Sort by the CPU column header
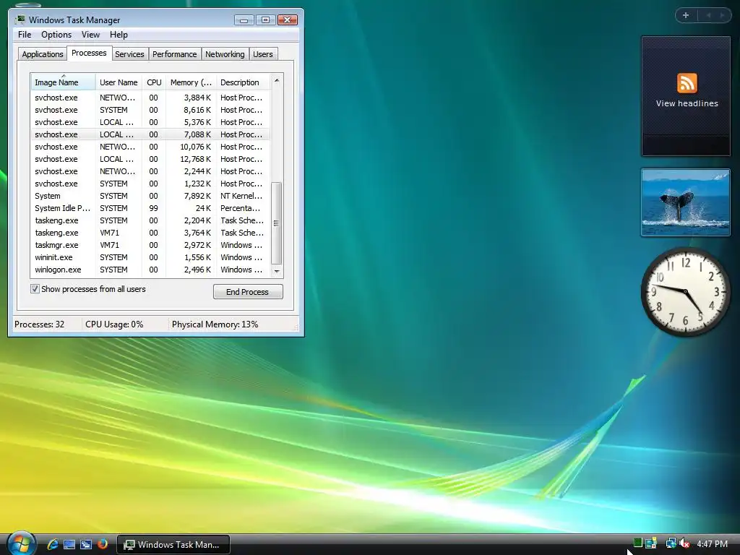This screenshot has height=555, width=740. [154, 82]
